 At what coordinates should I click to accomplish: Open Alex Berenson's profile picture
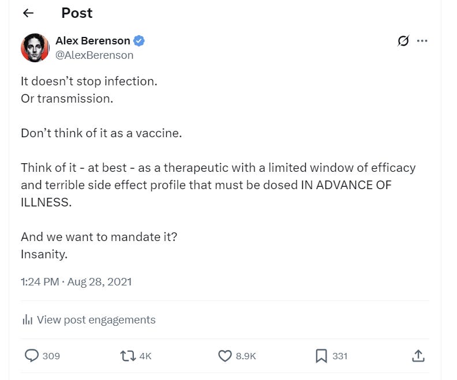click(35, 48)
